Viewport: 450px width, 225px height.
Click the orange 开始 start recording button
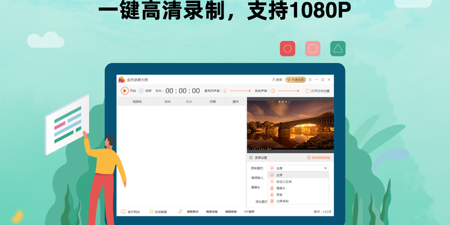coord(124,91)
